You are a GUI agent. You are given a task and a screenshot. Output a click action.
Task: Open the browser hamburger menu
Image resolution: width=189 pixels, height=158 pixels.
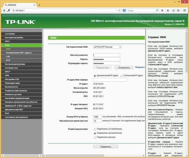185,10
